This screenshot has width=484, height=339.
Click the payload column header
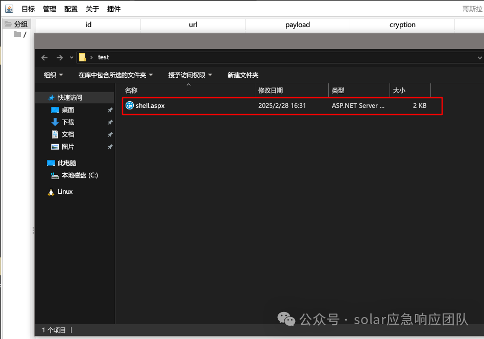(x=298, y=25)
